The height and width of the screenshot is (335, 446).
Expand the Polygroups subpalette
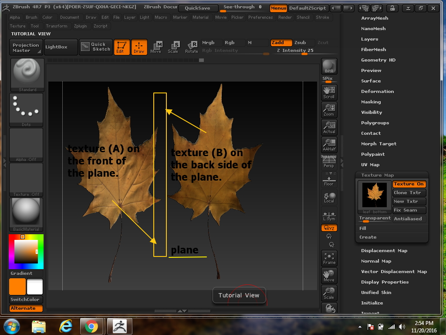pyautogui.click(x=375, y=123)
